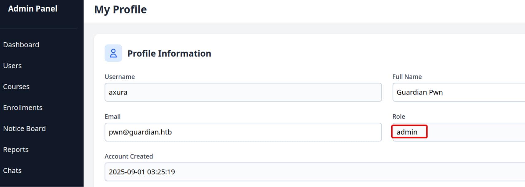The image size is (525, 187).
Task: Open Courses in the sidebar
Action: pyautogui.click(x=16, y=87)
